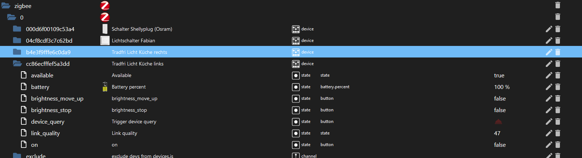
Task: Toggle the brightness_move_up false value
Action: pos(500,98)
